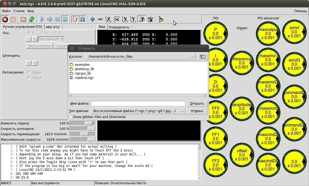309x186 pixels.
Task: Click the open G-code file folder icon
Action: 23,19
